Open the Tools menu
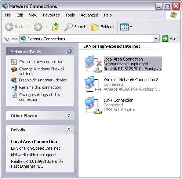The width and height of the screenshot is (182, 179). pos(70,15)
